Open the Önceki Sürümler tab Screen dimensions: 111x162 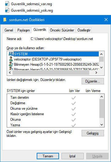62,30
